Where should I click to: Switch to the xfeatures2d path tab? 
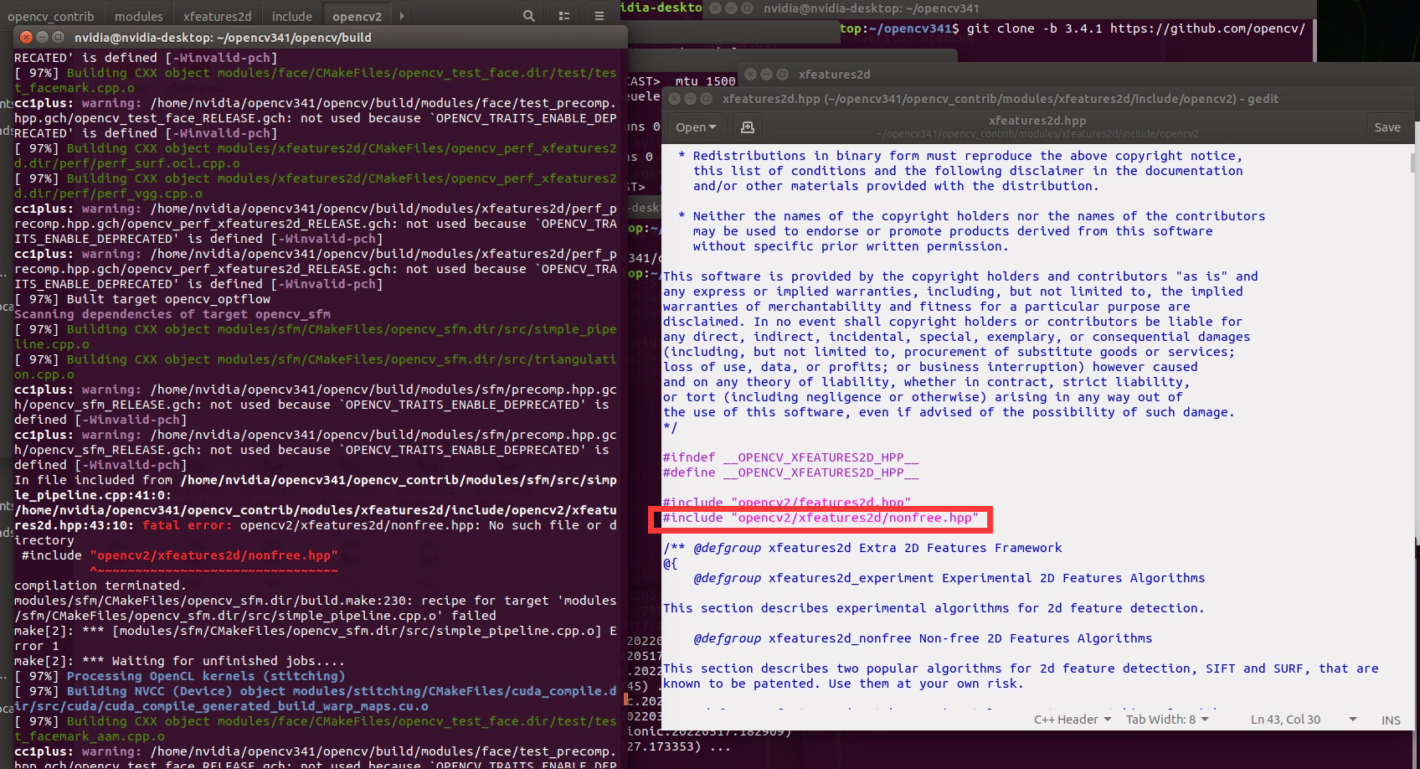(x=217, y=15)
